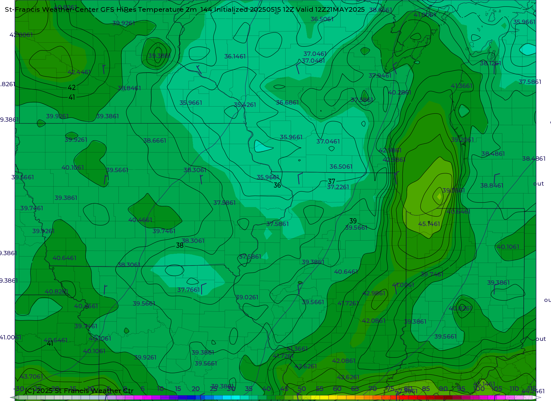
Task: Click the black 42 contour line label
Action: pyautogui.click(x=72, y=88)
